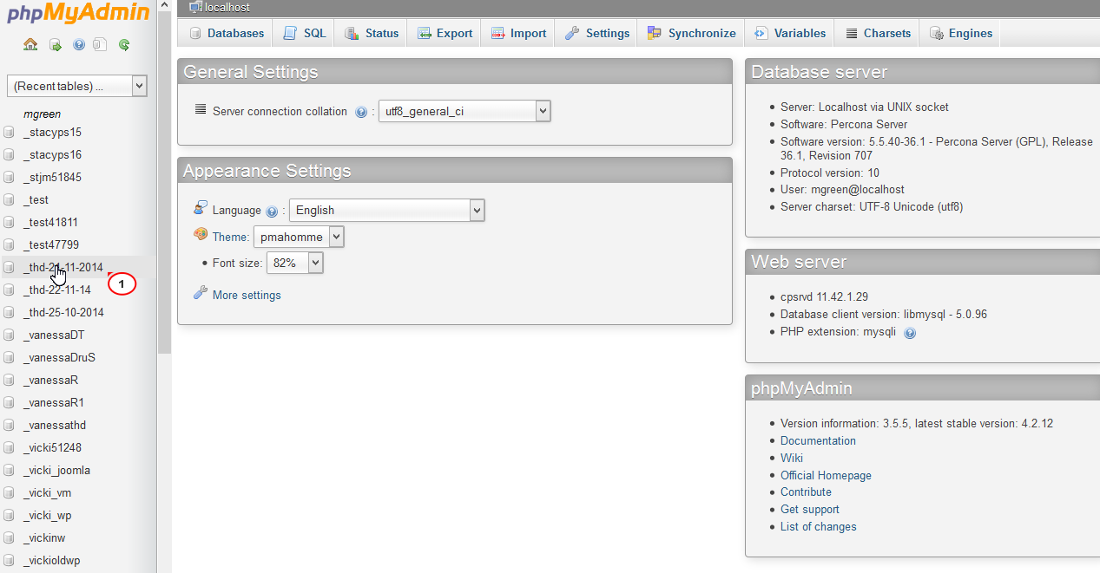Select the _vickioldwp database

52,561
